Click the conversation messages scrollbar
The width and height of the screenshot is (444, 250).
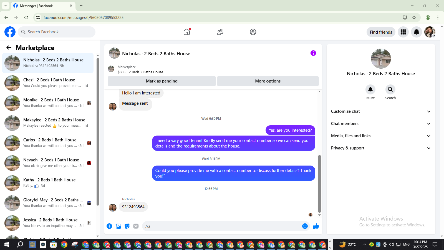[319, 184]
